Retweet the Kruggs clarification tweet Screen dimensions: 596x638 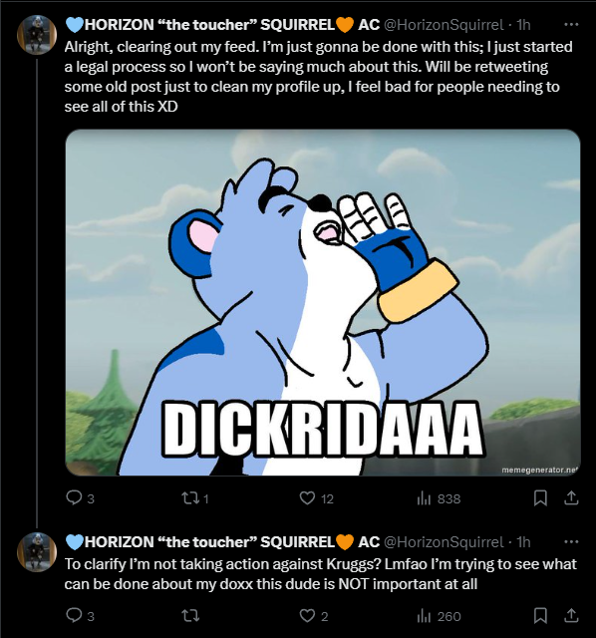pos(190,616)
